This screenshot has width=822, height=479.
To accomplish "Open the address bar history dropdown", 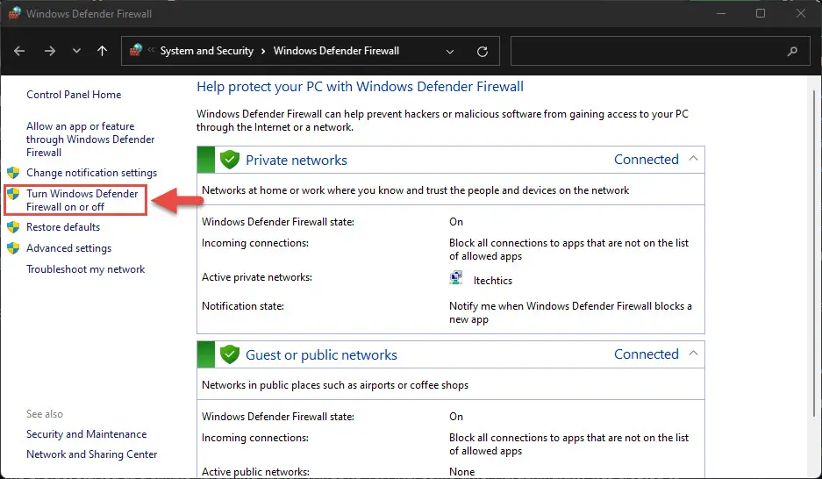I will [450, 52].
